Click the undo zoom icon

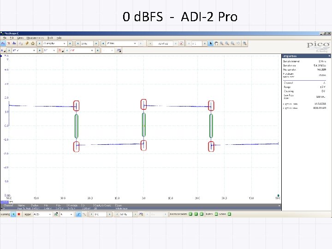click(238, 43)
